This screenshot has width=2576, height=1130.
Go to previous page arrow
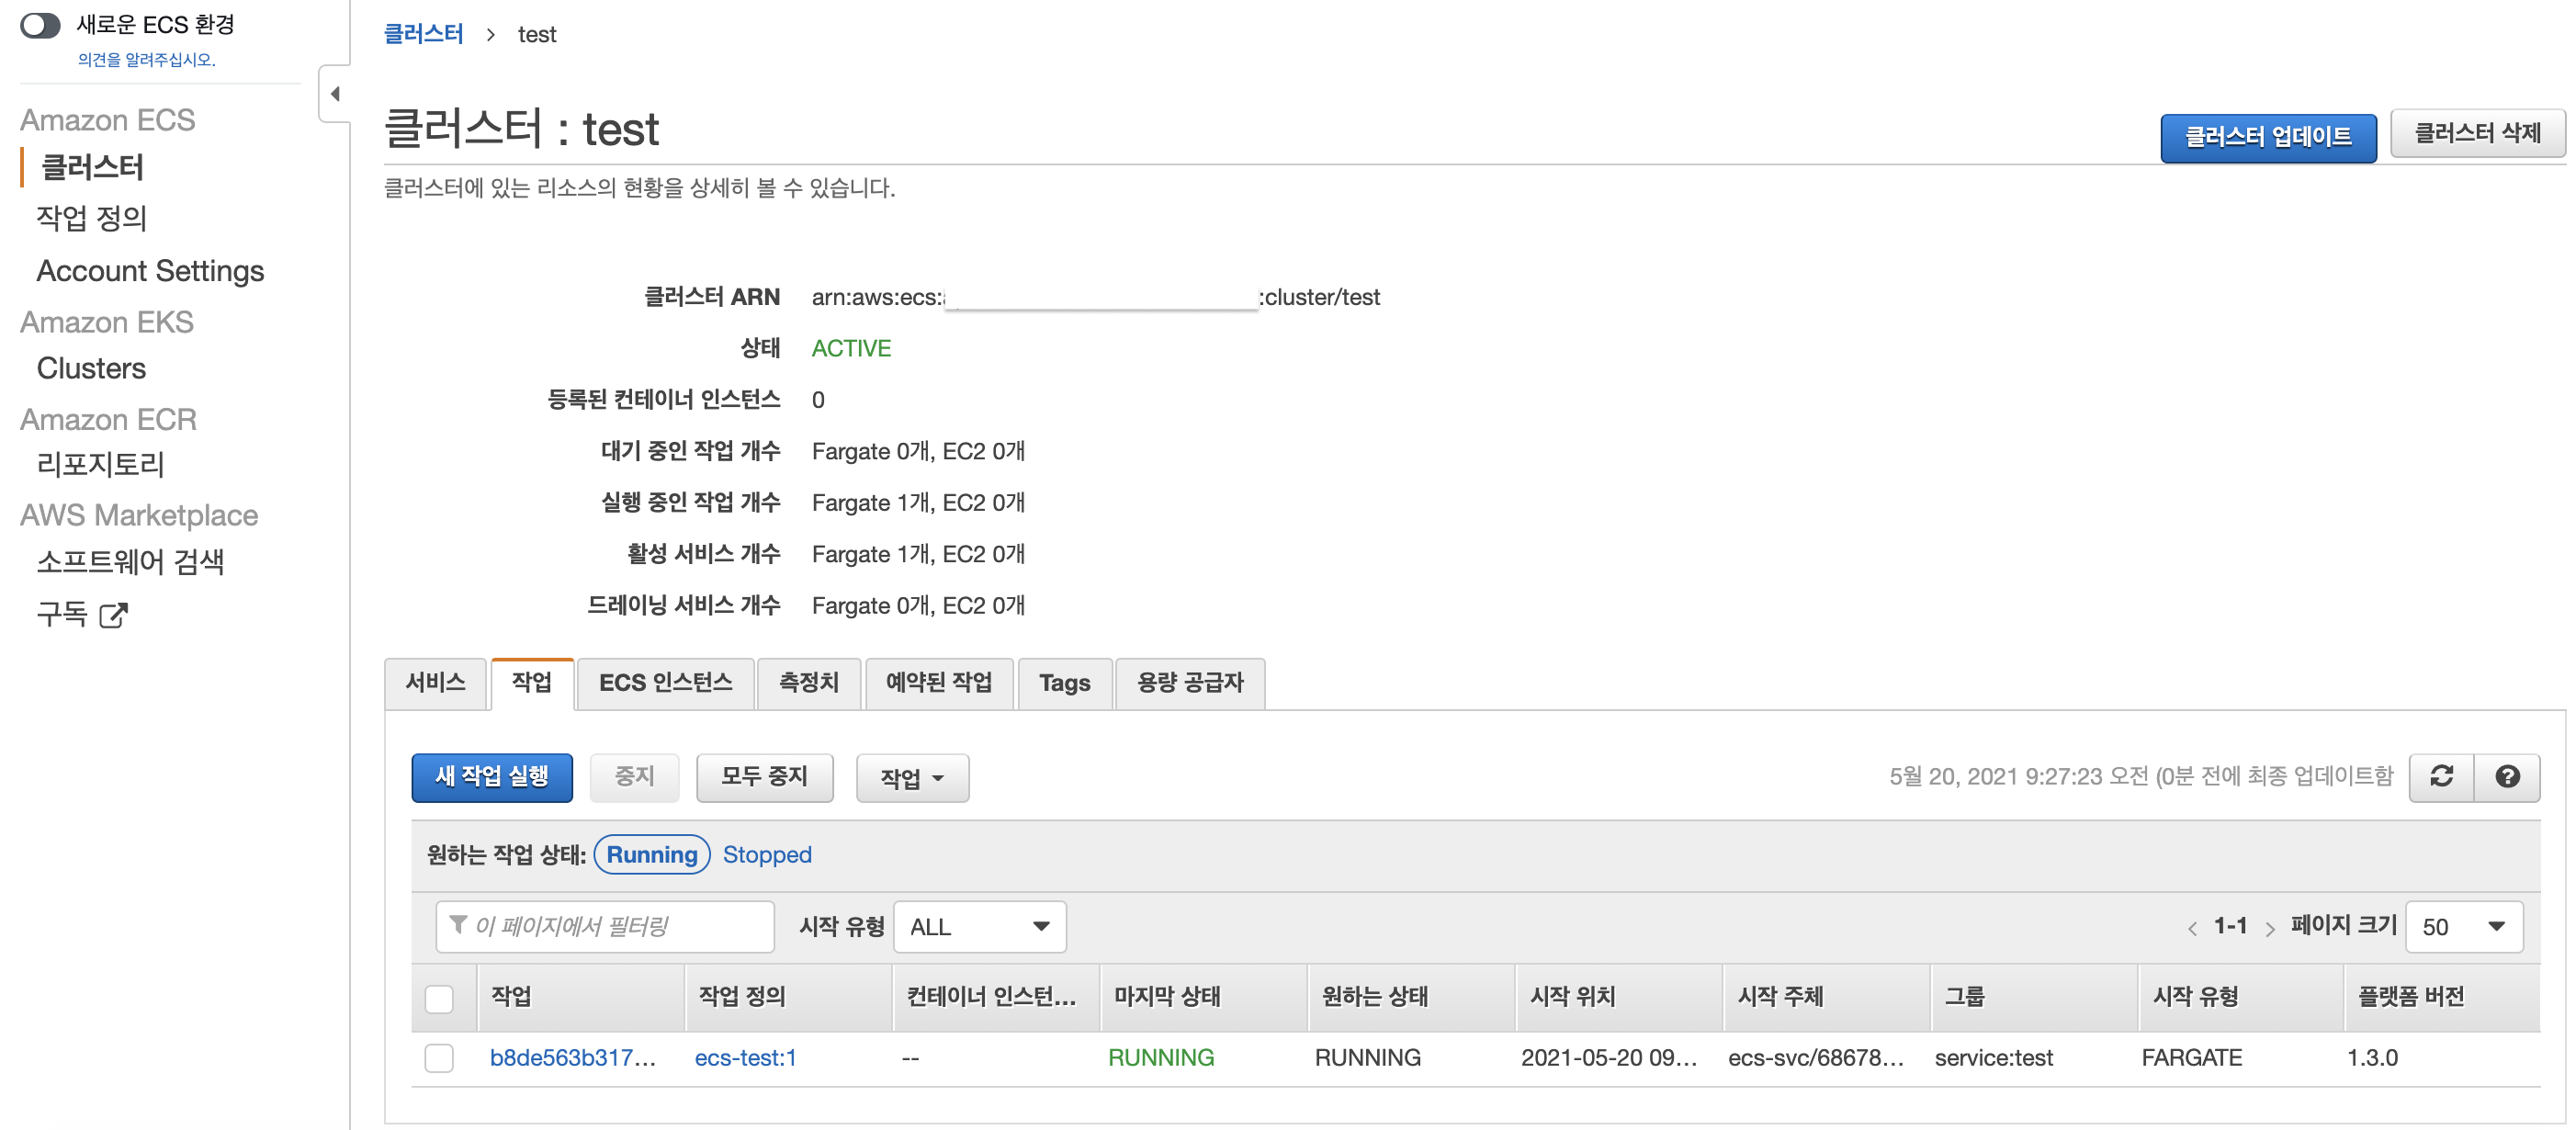pos(2192,928)
